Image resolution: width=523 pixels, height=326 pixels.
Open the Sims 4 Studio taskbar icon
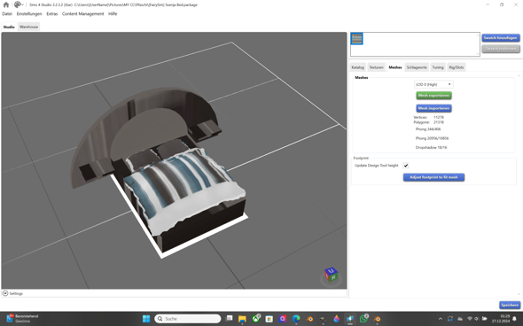(x=350, y=319)
